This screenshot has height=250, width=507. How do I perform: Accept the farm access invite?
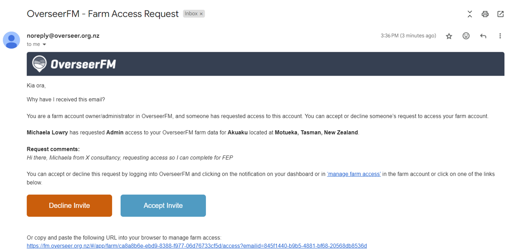point(163,206)
